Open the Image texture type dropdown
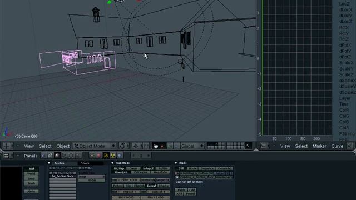 pyautogui.click(x=92, y=177)
